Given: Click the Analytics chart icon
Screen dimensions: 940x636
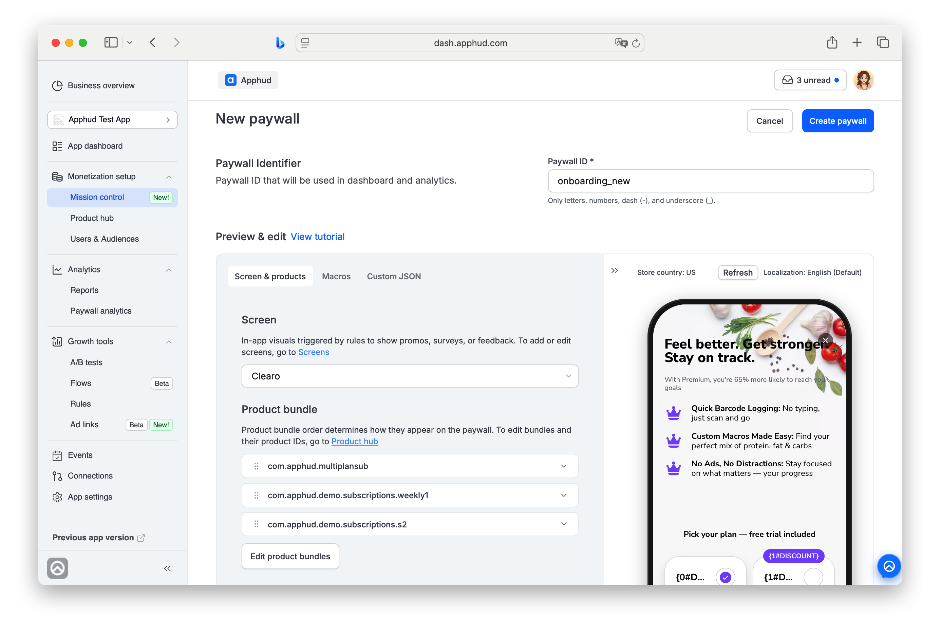Looking at the screenshot, I should click(x=57, y=269).
